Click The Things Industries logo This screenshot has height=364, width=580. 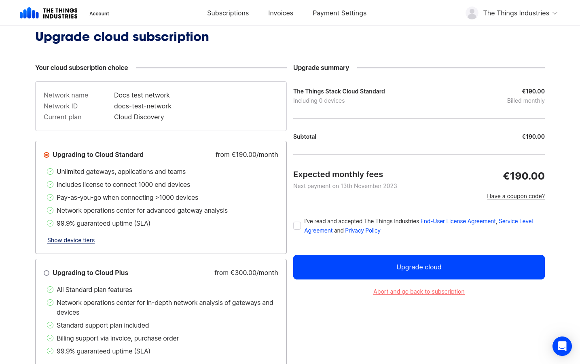49,13
